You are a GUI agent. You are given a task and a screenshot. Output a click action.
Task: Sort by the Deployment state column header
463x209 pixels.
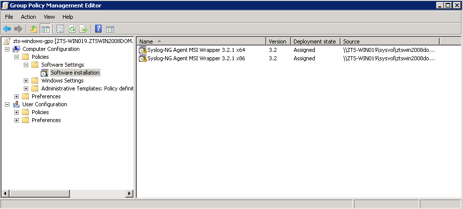[x=316, y=42]
